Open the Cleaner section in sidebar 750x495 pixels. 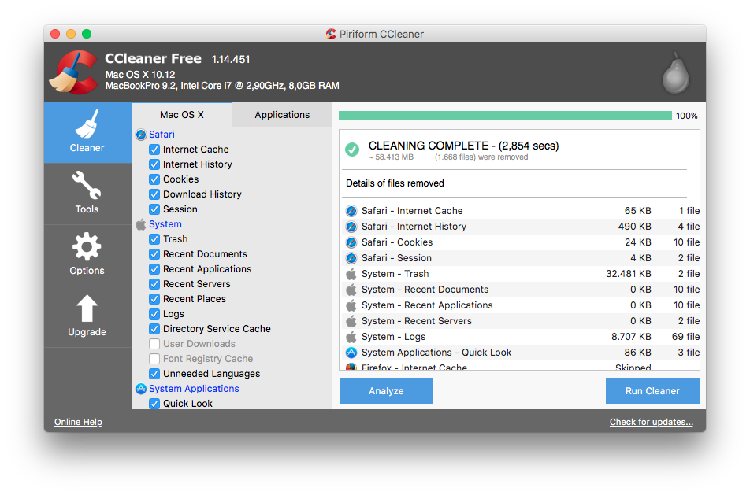click(x=87, y=132)
